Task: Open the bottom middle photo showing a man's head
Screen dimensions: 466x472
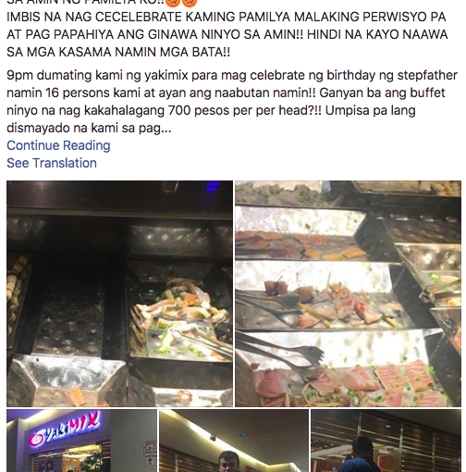Action: (x=234, y=441)
